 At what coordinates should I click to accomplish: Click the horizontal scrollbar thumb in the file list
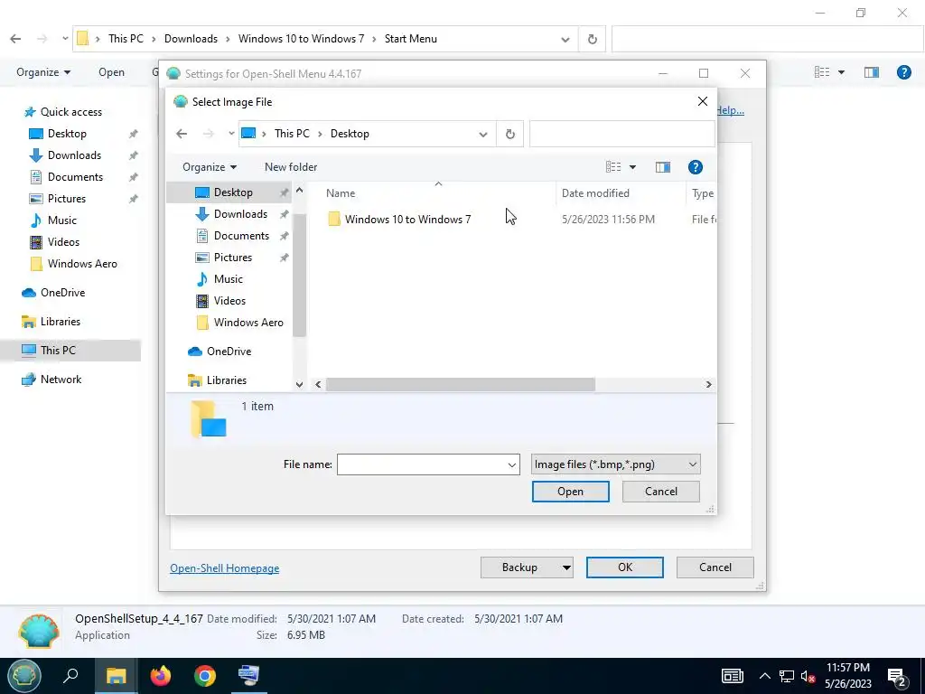tap(460, 384)
